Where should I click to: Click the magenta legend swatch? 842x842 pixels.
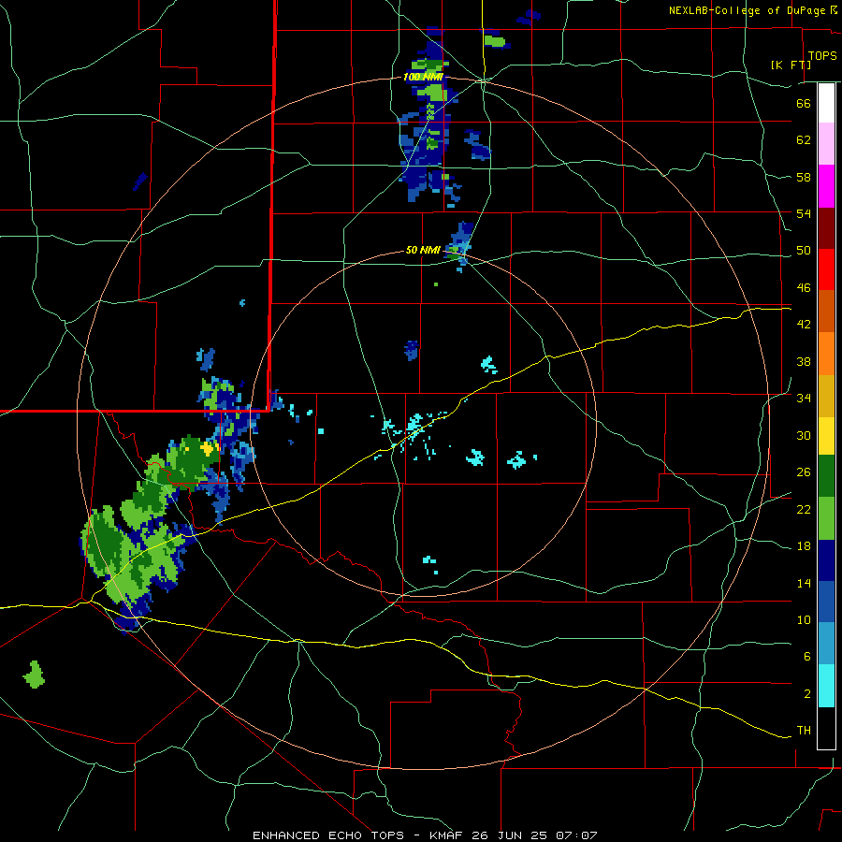pos(826,186)
